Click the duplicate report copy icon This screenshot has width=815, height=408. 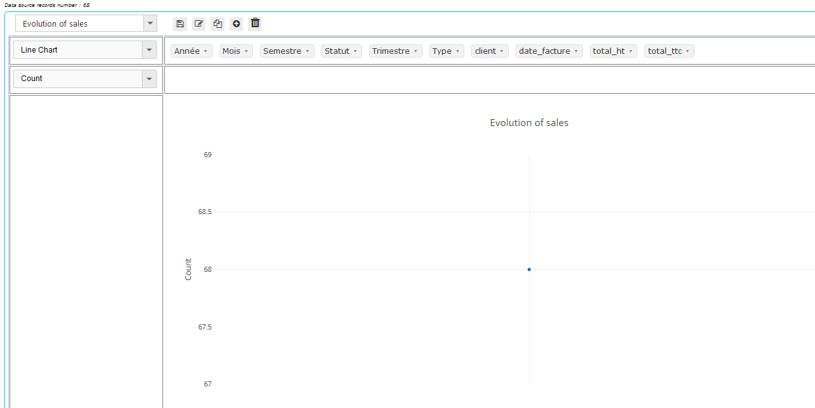pos(218,23)
